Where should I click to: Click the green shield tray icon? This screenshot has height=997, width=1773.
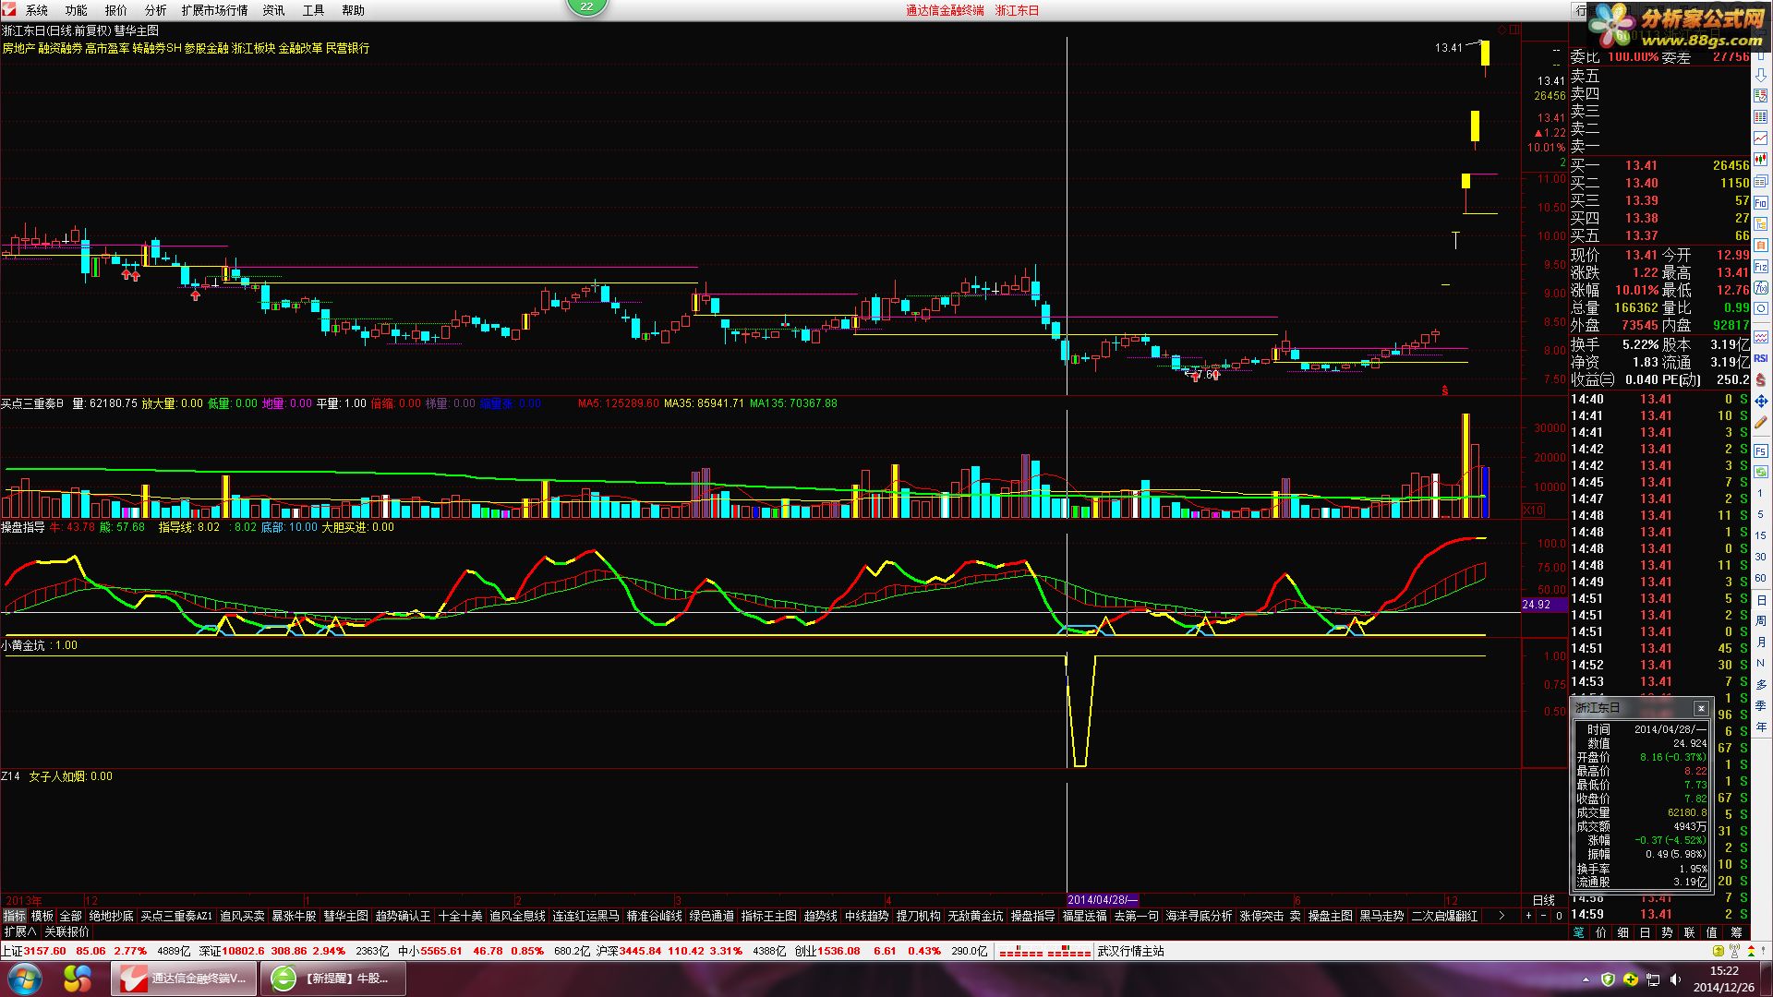tap(1608, 979)
